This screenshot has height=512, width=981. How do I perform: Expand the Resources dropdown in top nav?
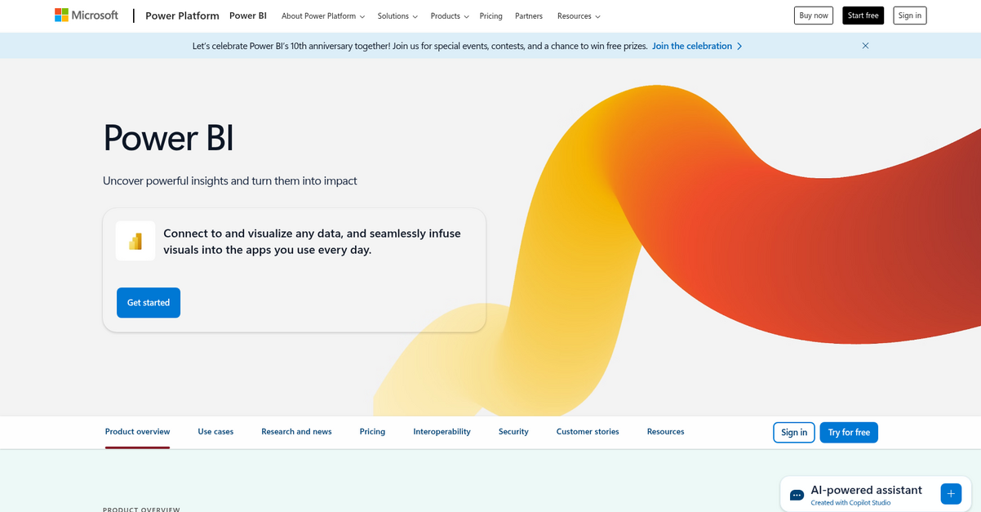(579, 16)
